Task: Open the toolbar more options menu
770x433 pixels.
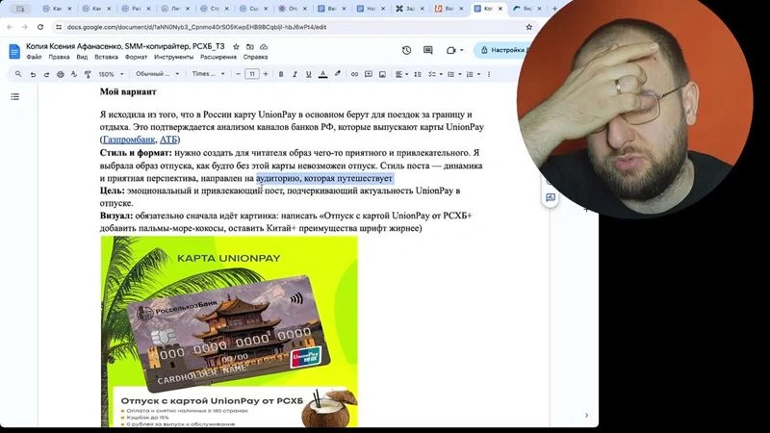Action: pos(489,74)
